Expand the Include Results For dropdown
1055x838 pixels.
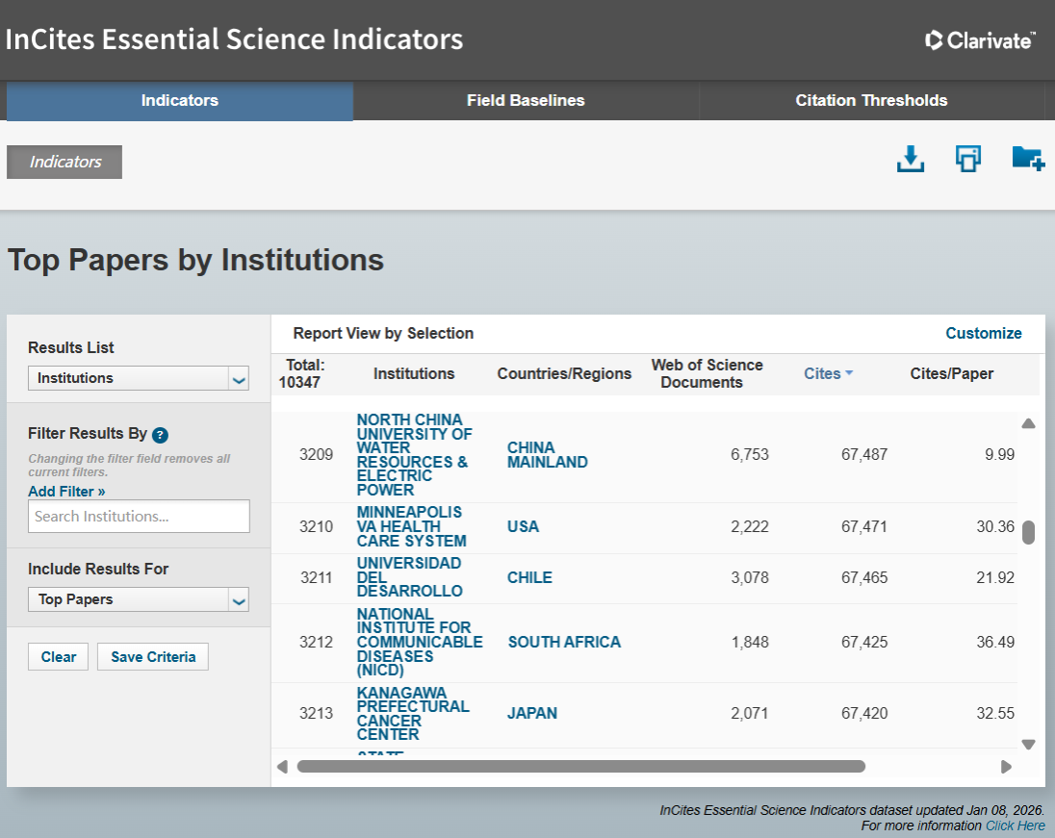click(139, 599)
